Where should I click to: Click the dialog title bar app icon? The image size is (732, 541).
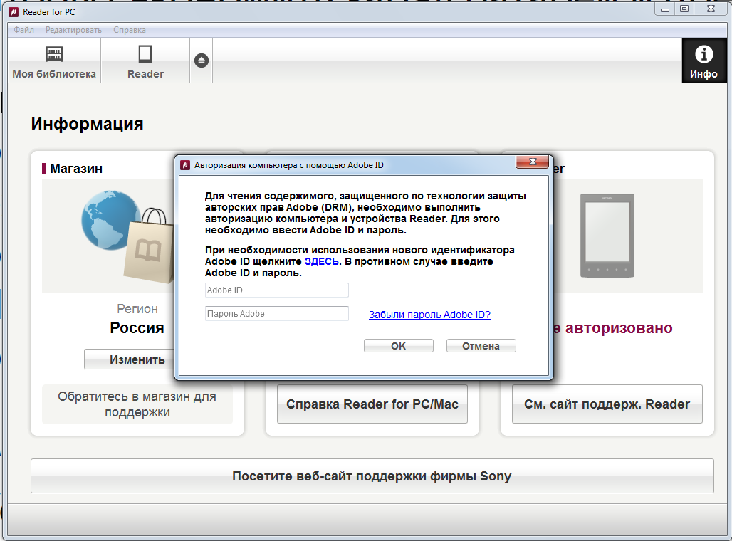[185, 165]
